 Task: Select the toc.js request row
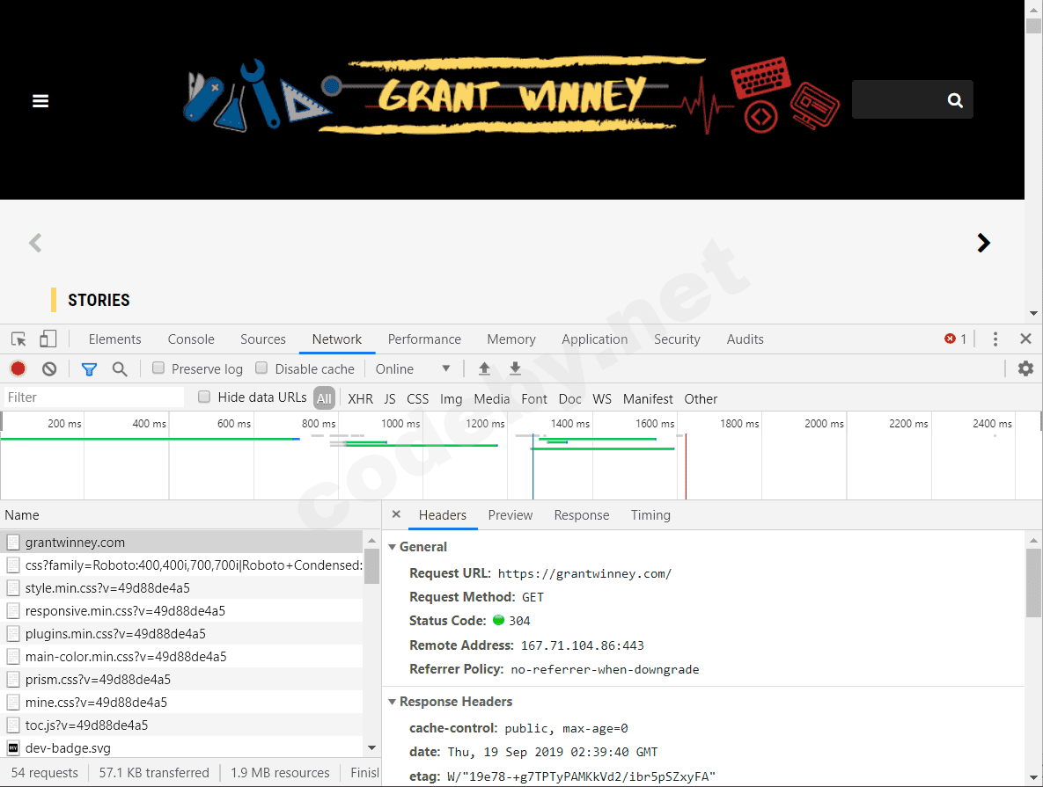point(181,725)
